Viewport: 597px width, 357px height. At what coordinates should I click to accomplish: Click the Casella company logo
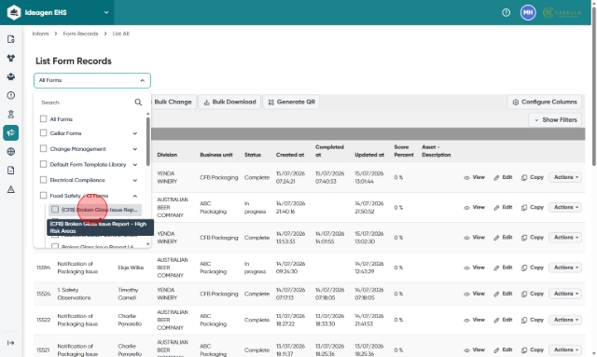click(x=562, y=12)
